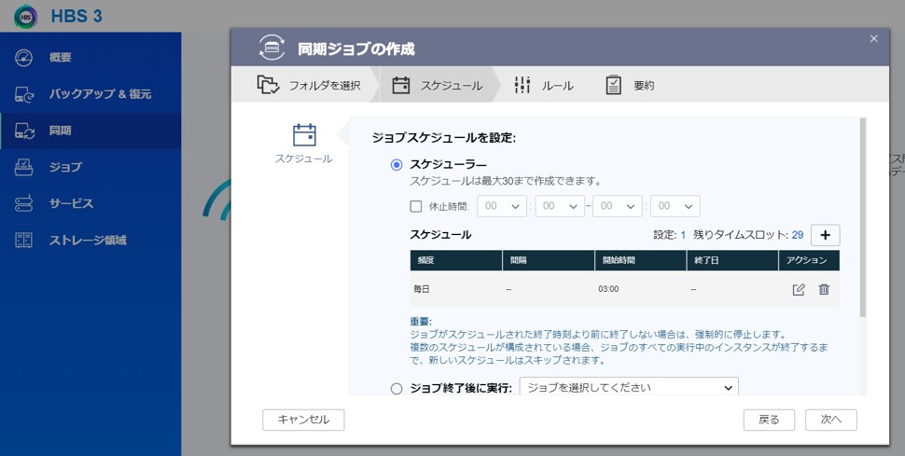Expand the ジョブを選択してください dropdown
Image resolution: width=905 pixels, height=456 pixels.
point(628,388)
